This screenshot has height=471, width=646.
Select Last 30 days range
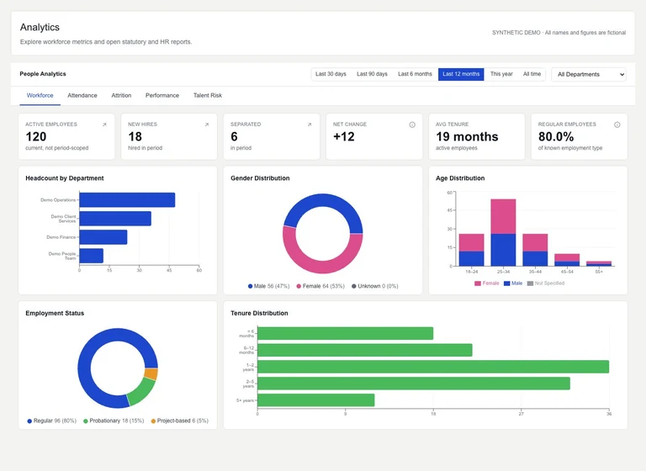click(x=331, y=74)
